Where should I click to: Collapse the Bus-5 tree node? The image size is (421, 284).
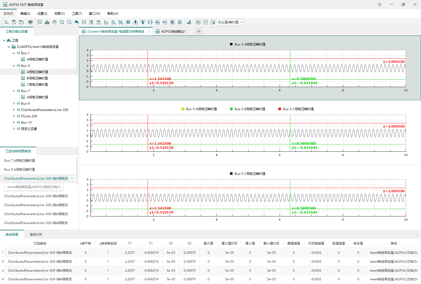tap(14, 66)
